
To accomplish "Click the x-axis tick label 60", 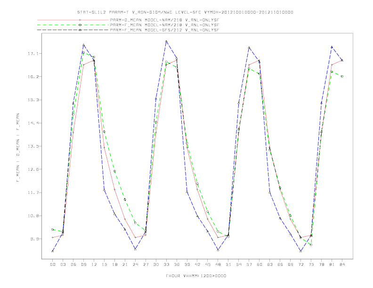I will (x=259, y=264).
